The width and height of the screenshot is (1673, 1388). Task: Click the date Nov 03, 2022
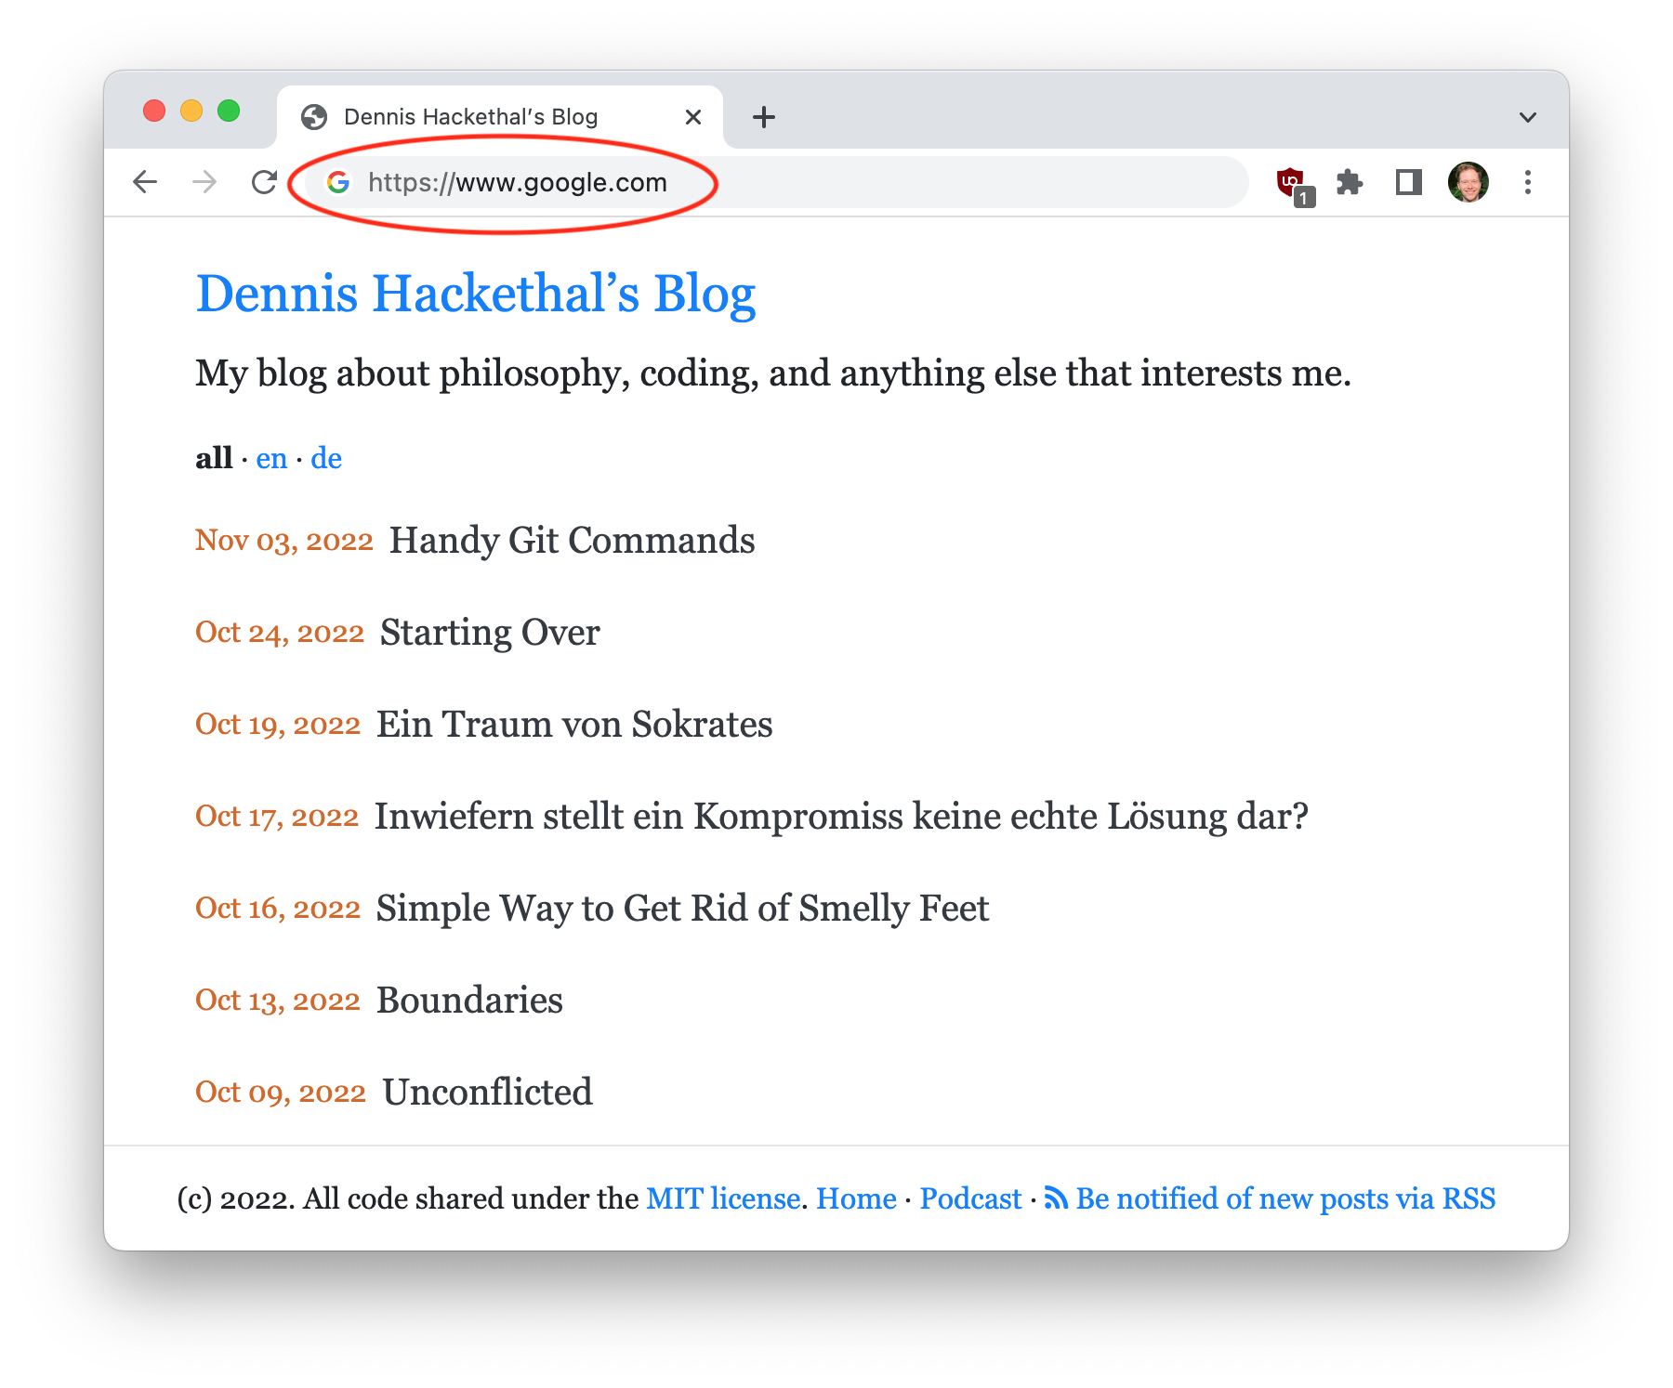pos(284,540)
